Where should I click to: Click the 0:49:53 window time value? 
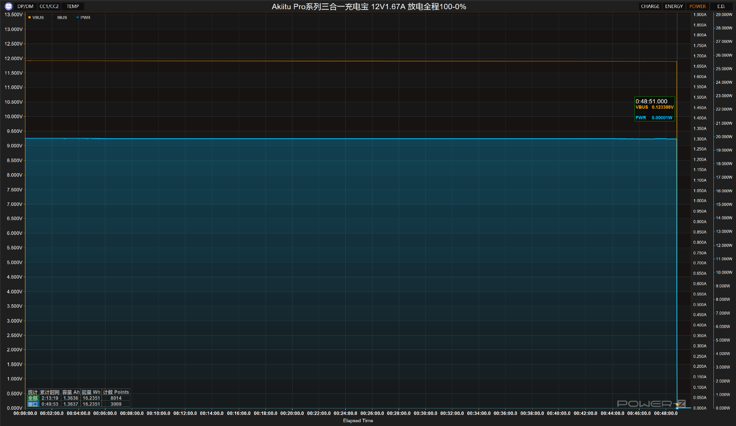[x=50, y=404]
